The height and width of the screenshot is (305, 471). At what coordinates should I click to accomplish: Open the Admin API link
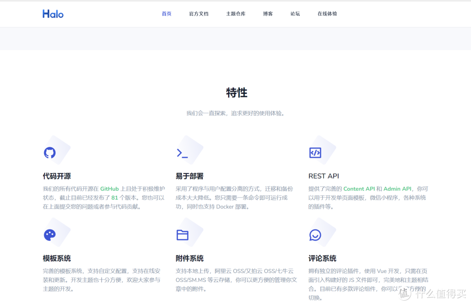[x=397, y=189]
